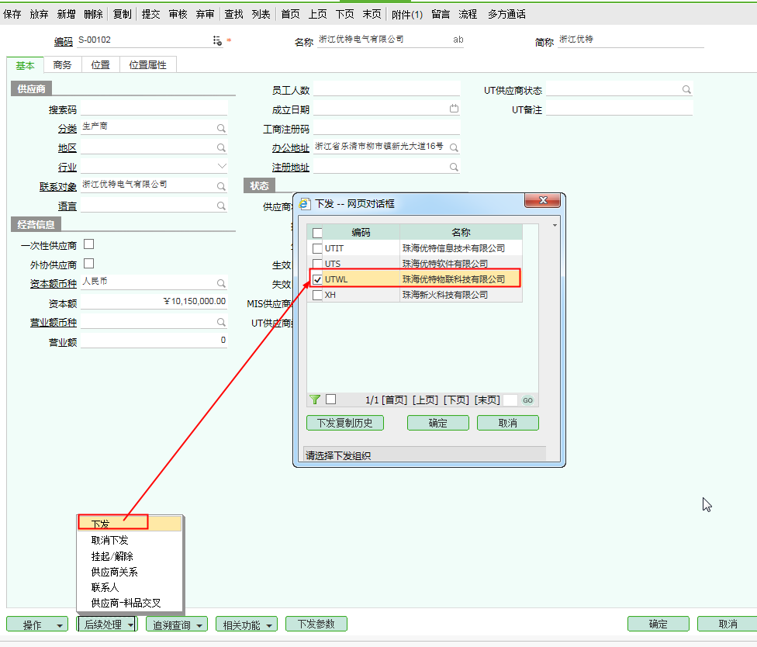Select 取消下发 in the popup menu
Image resolution: width=757 pixels, height=647 pixels.
(x=109, y=541)
